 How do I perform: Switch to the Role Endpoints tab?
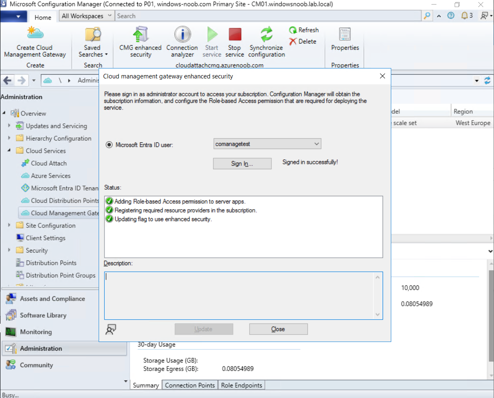[x=242, y=385]
